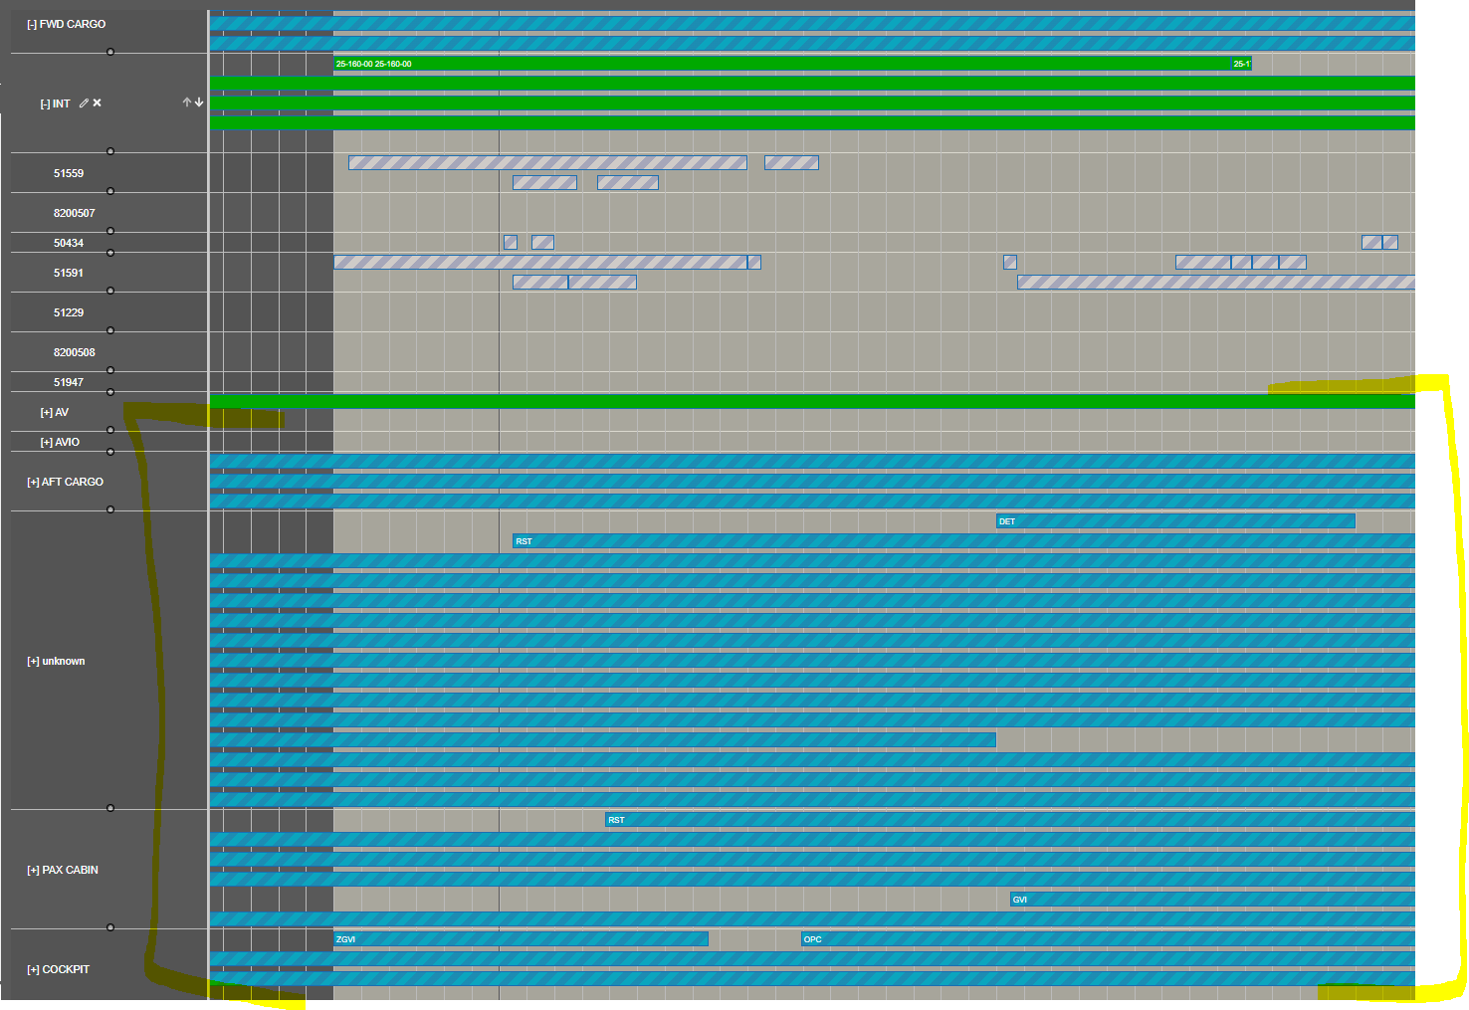Expand the COCKPIT group
The height and width of the screenshot is (1010, 1469).
click(x=33, y=968)
